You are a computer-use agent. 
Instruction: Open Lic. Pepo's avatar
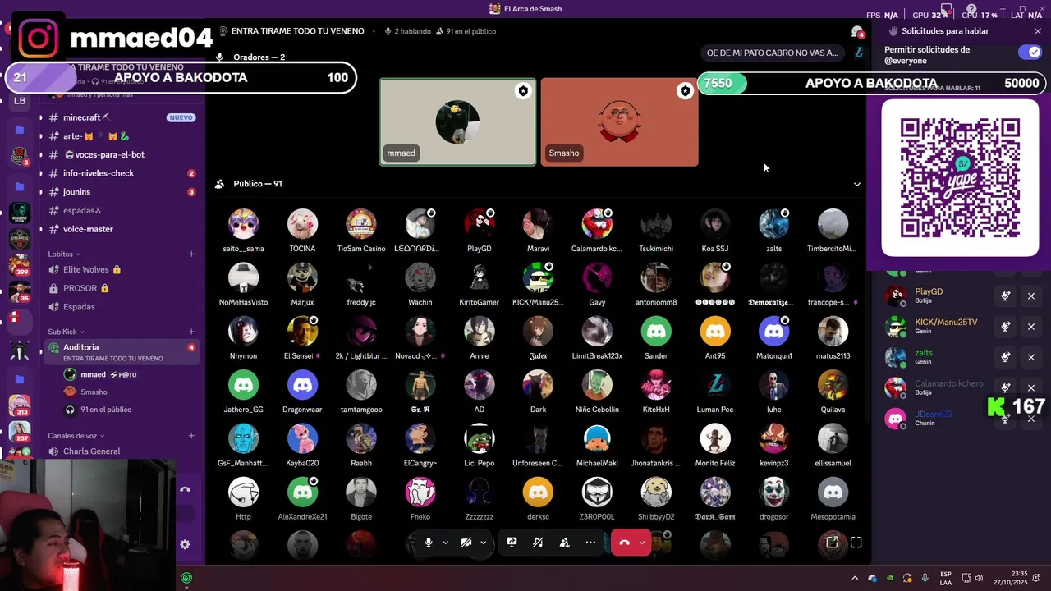(480, 438)
